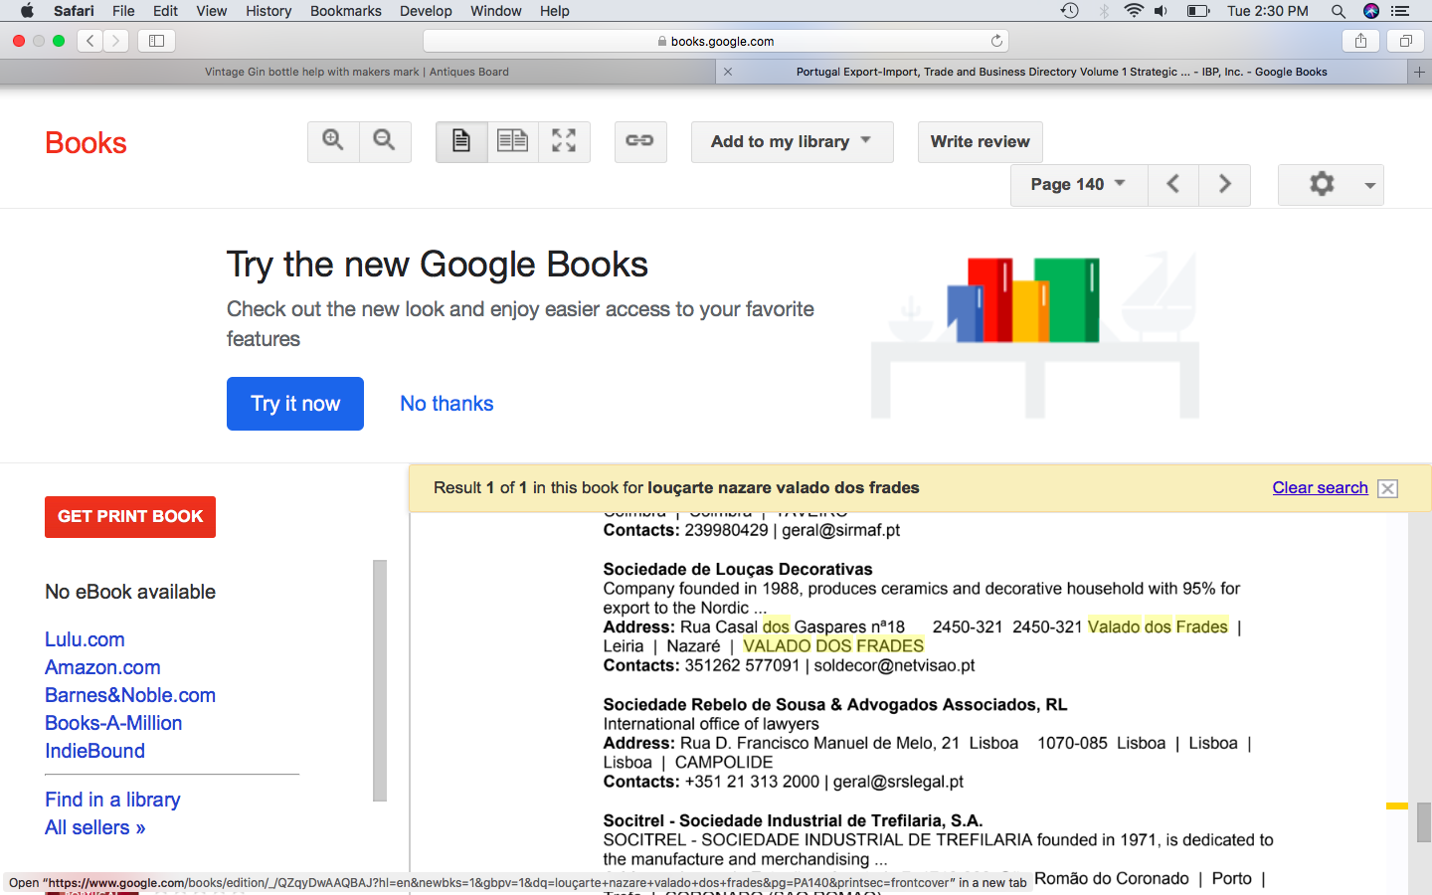Open the Books-A-Million link
The width and height of the screenshot is (1432, 895).
(x=113, y=723)
